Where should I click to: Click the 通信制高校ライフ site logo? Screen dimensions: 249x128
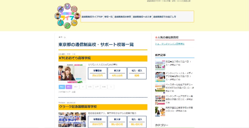click(x=67, y=16)
